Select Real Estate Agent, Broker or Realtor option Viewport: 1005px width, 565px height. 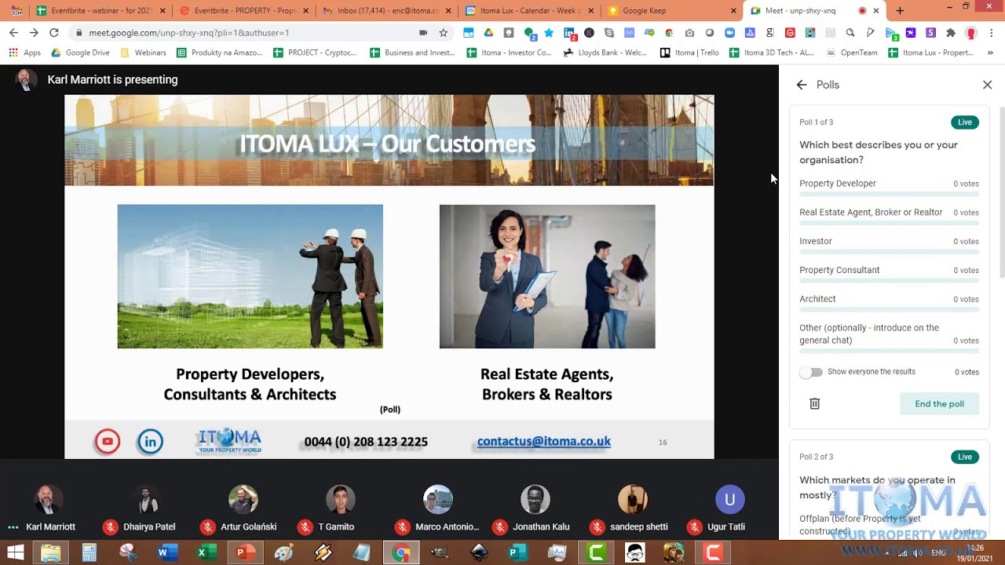point(889,216)
